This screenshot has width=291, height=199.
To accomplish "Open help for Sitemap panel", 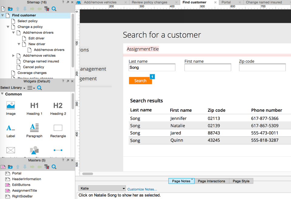I will pyautogui.click(x=63, y=2).
